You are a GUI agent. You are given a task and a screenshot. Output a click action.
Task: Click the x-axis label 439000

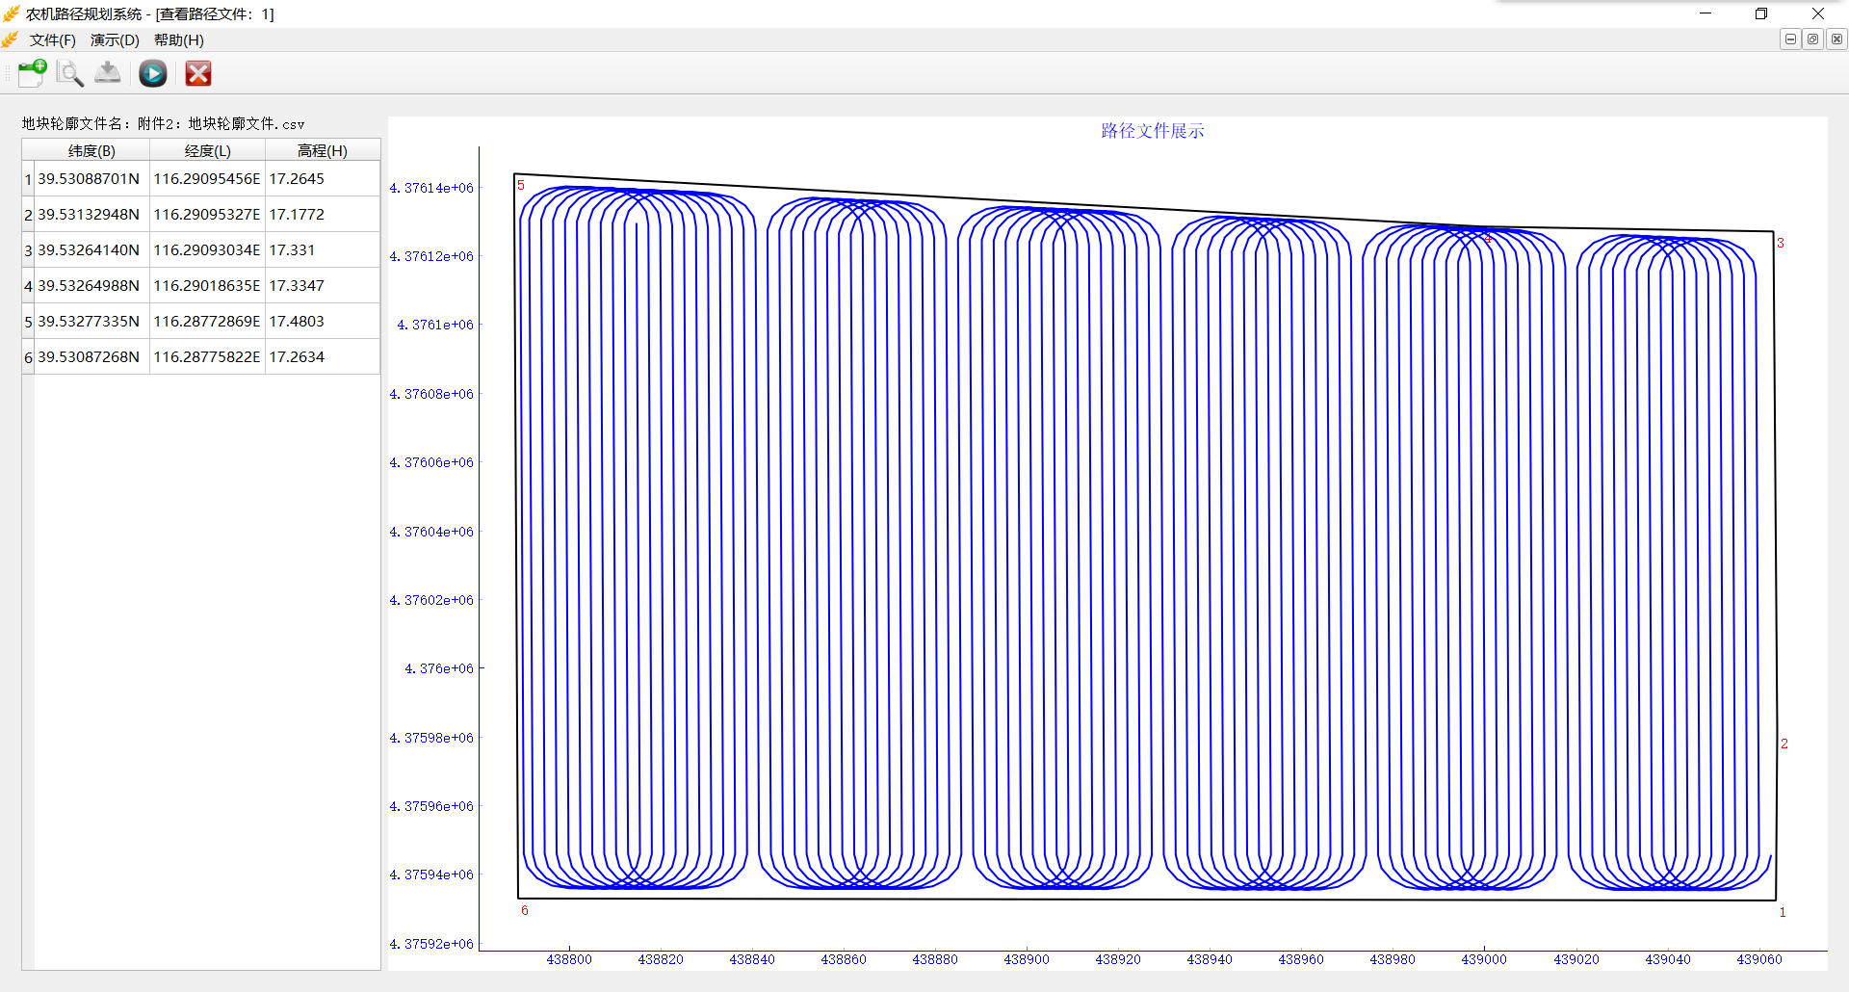point(1484,959)
